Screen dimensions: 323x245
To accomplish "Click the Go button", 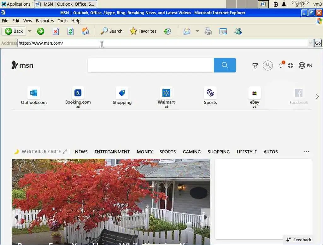I will coord(318,43).
